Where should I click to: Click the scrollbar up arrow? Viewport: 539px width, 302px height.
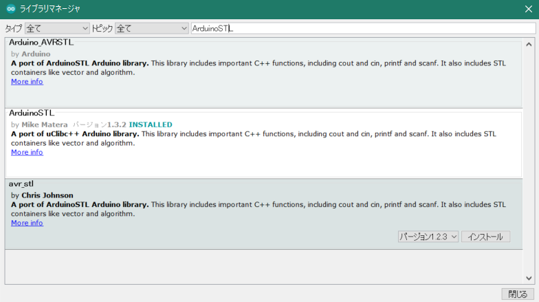(529, 44)
